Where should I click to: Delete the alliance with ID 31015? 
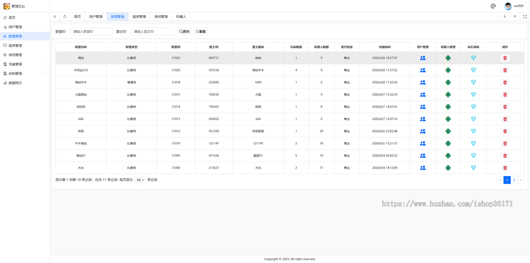505,94
